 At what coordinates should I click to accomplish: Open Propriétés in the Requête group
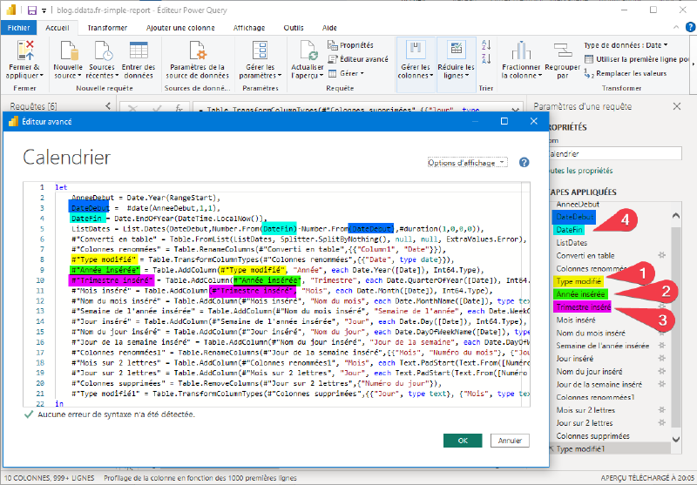351,45
